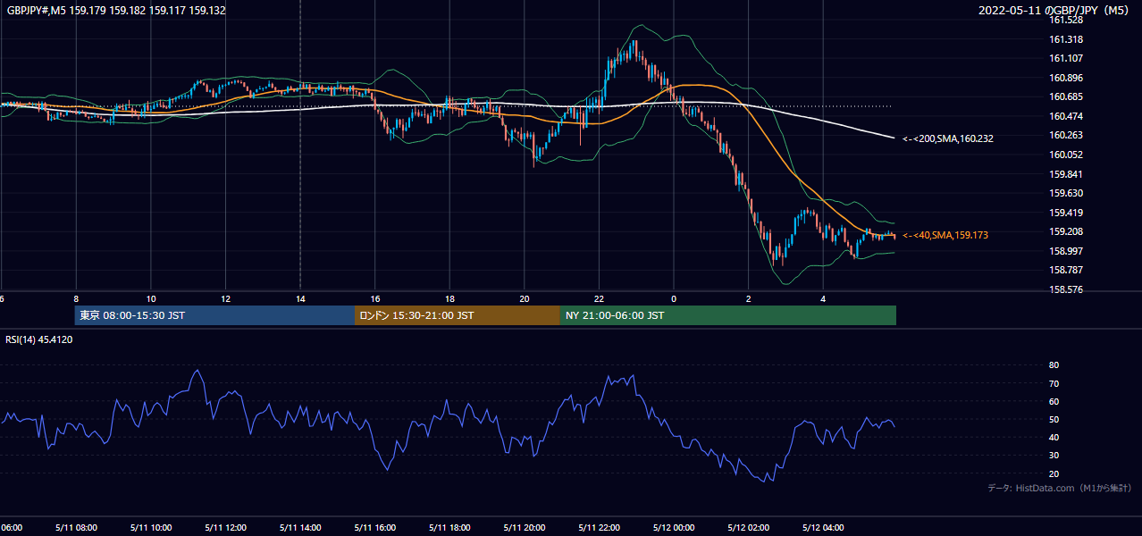This screenshot has width=1142, height=536.
Task: Click price axis value 160.474
Action: [x=1065, y=116]
